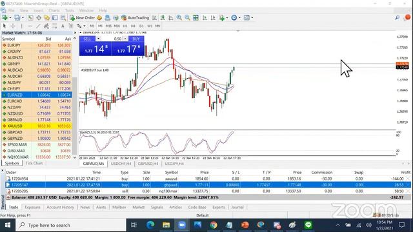Image resolution: width=413 pixels, height=232 pixels.
Task: Switch to the Account History tab
Action: tap(60, 208)
